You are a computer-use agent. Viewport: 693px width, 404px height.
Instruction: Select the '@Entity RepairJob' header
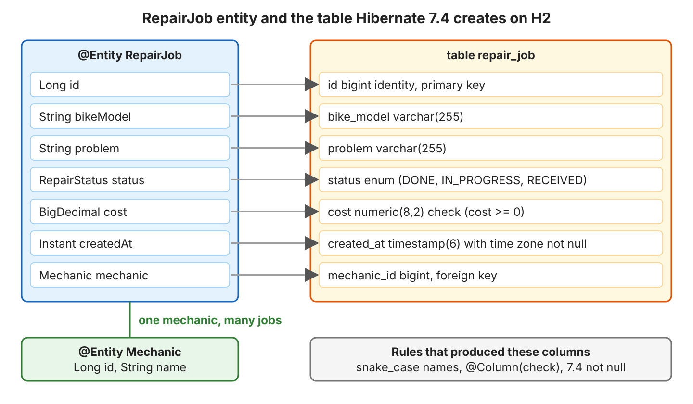click(x=130, y=55)
